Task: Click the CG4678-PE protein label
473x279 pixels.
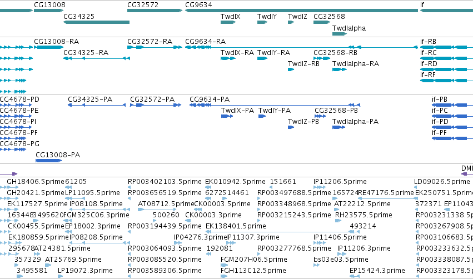Action: (x=19, y=111)
